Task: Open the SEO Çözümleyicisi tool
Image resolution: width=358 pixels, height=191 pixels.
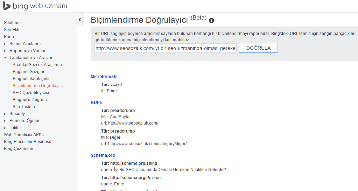Action: pos(31,93)
